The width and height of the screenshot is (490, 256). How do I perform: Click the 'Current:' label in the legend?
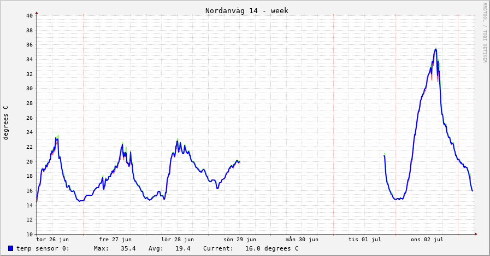click(x=218, y=248)
